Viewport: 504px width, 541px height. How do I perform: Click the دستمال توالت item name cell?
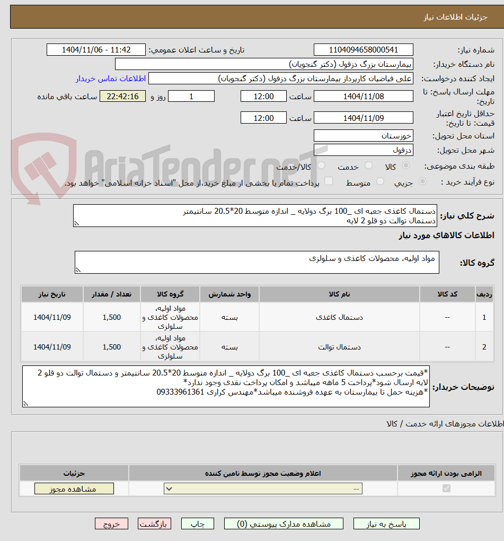(339, 347)
